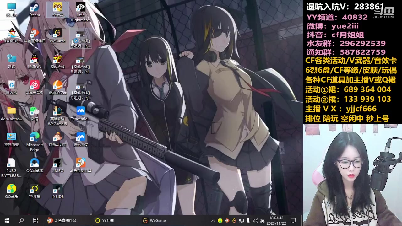Open the 欢乐斗地主 game shortcut
This screenshot has height=226, width=402.
pyautogui.click(x=57, y=140)
